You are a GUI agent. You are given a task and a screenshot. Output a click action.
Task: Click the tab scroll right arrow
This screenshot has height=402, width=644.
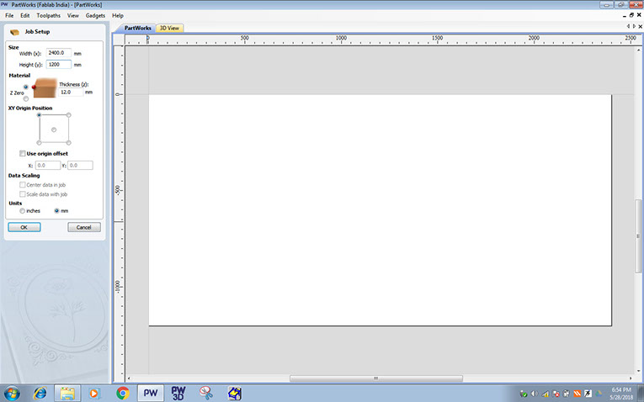pos(634,26)
